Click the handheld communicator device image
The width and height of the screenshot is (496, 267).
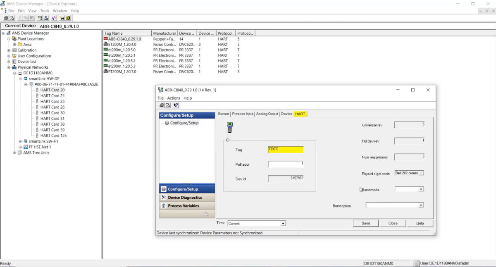click(230, 128)
